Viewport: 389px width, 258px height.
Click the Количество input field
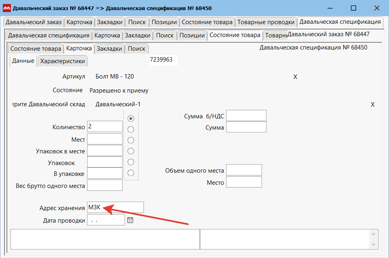pyautogui.click(x=105, y=126)
